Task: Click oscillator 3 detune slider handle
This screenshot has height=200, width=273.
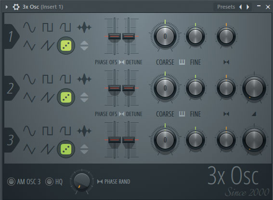Action: click(129, 140)
